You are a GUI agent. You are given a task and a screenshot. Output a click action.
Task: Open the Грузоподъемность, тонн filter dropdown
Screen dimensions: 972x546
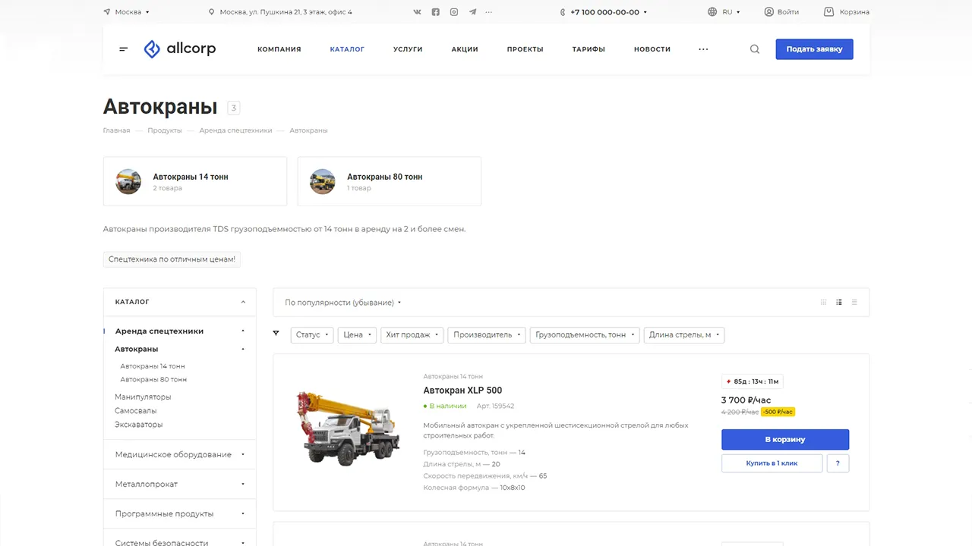(x=585, y=334)
